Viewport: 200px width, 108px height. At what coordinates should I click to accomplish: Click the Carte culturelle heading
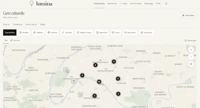click(x=14, y=13)
